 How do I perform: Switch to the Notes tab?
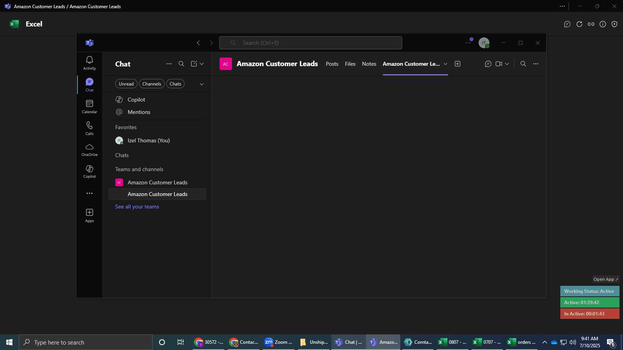click(369, 64)
